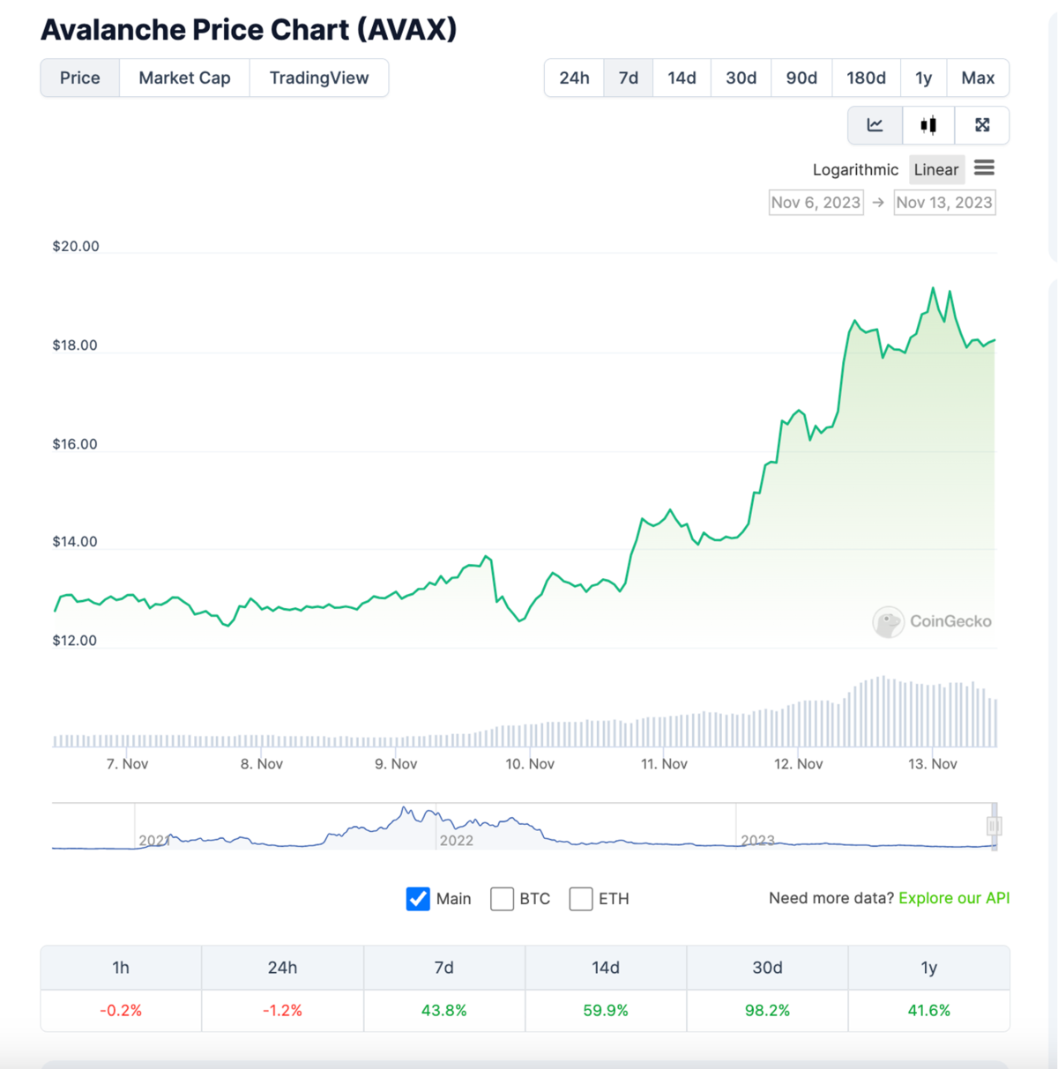
Task: Follow the Explore our API link
Action: point(954,898)
